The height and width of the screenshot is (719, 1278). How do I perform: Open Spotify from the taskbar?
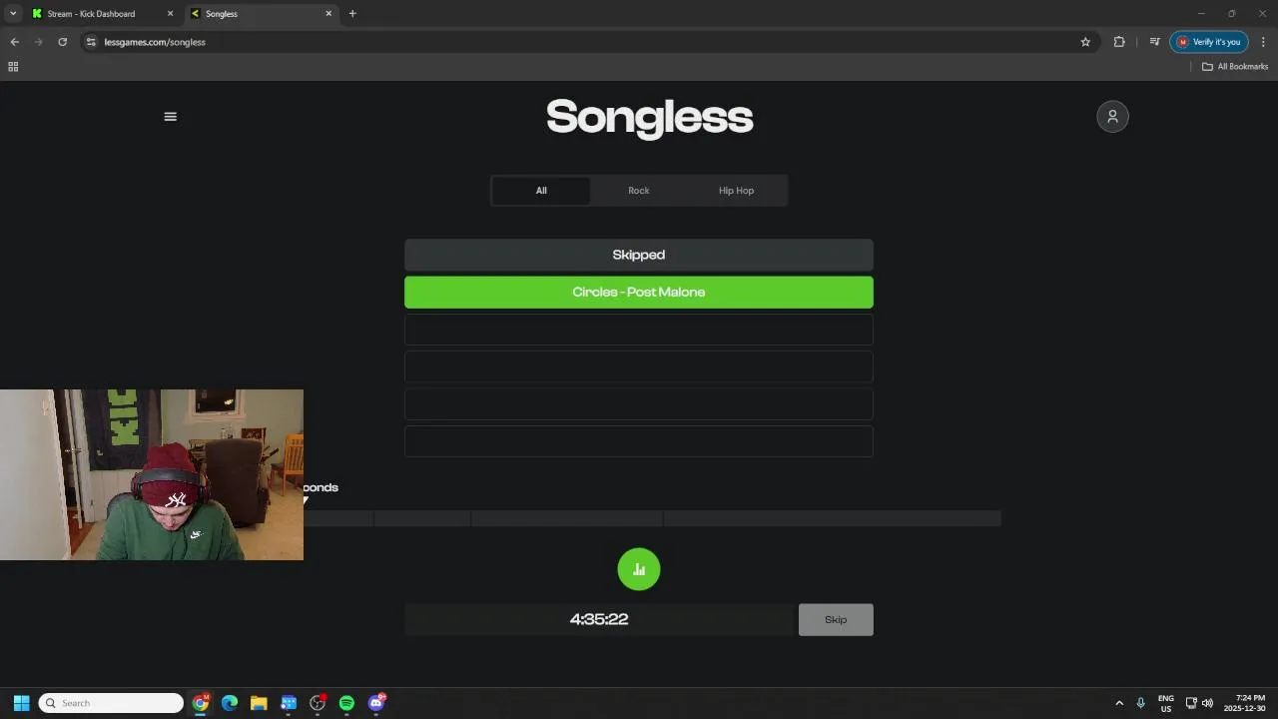346,703
